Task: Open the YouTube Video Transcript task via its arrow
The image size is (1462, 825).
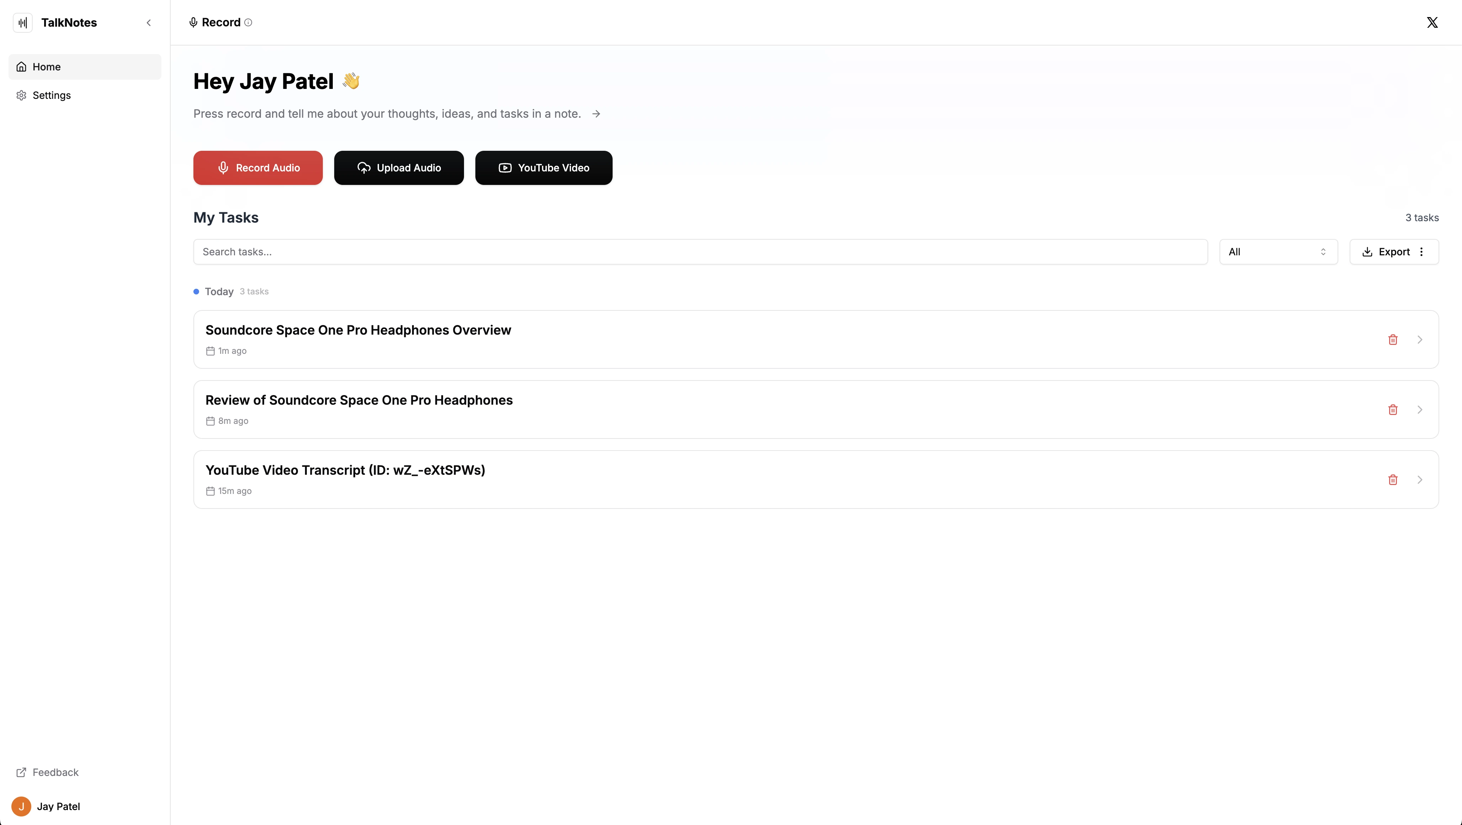Action: point(1420,479)
